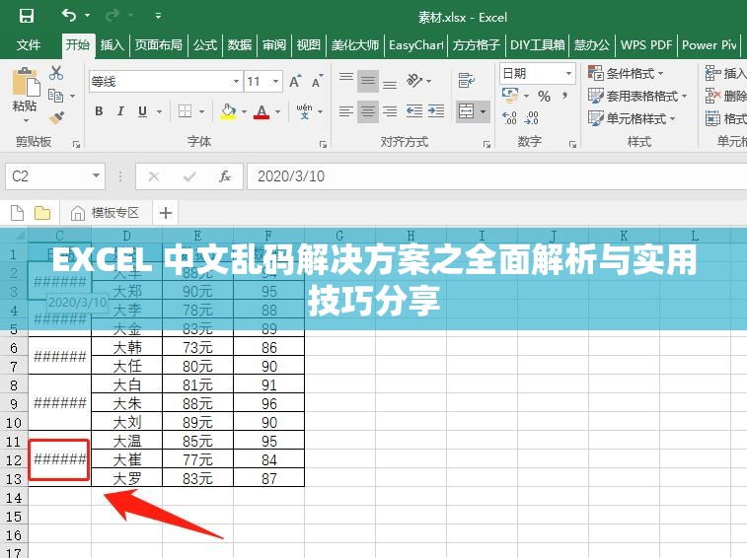Click new blank document icon

(17, 213)
